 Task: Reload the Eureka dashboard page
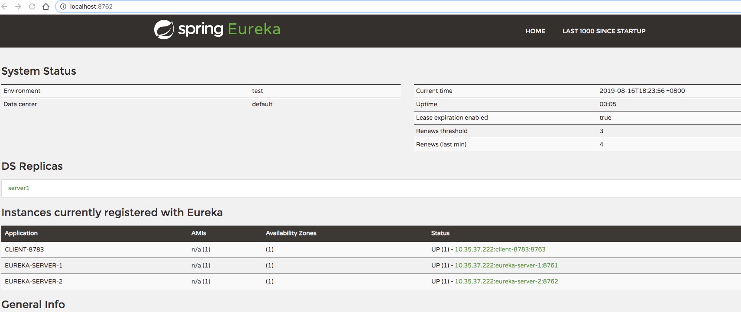[32, 6]
